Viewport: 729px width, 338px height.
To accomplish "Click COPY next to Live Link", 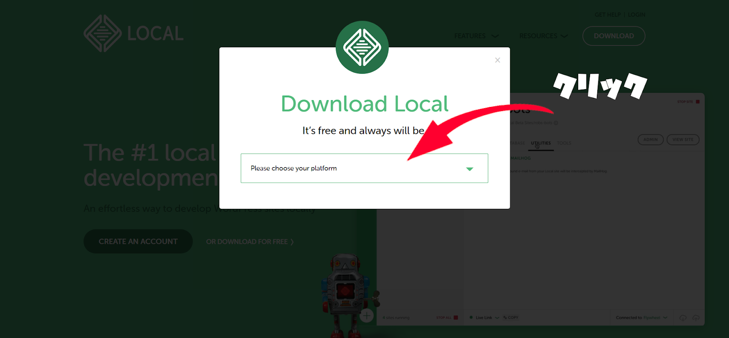I will 511,318.
